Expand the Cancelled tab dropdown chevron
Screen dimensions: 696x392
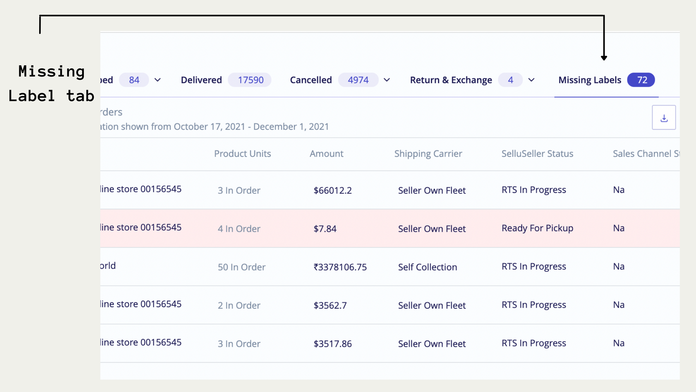[x=387, y=80]
